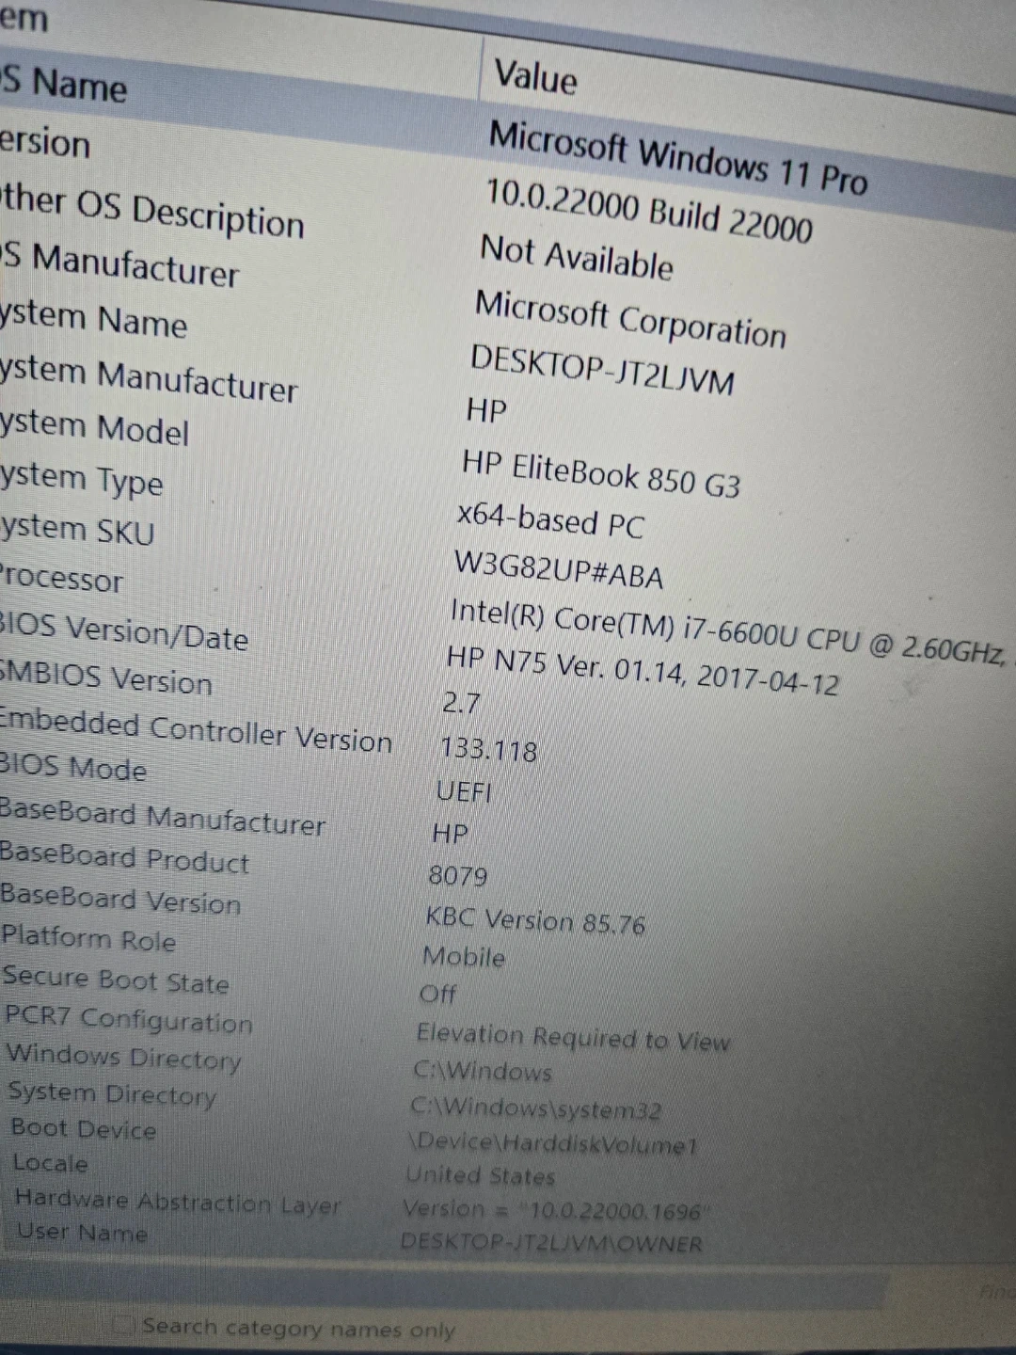Select the System Name value DESKTOP-JT2LJVM
The height and width of the screenshot is (1355, 1016).
602,370
